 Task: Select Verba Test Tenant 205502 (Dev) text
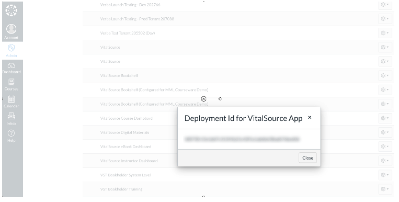pyautogui.click(x=127, y=33)
